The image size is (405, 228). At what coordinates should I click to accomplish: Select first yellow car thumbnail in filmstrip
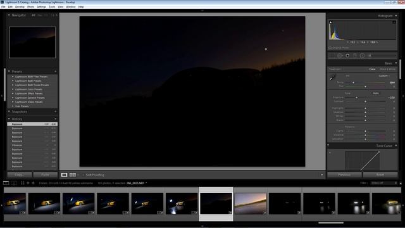15,204
